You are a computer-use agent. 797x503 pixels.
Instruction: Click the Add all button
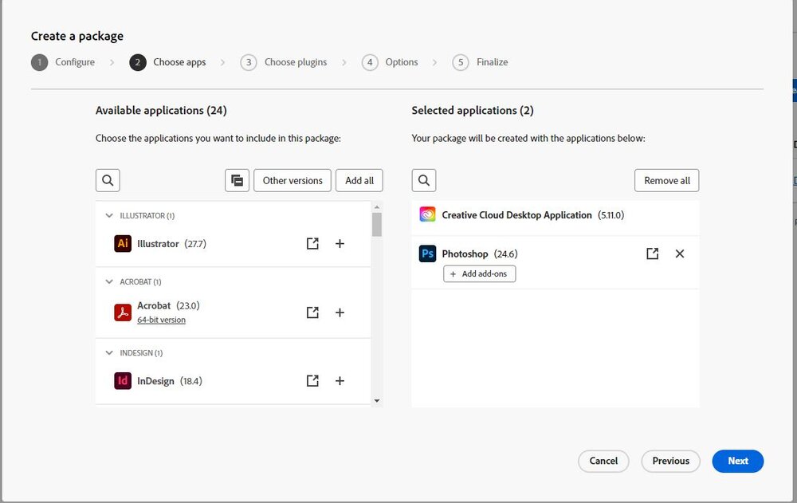click(x=359, y=180)
